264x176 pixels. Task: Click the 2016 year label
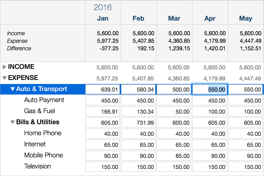pyautogui.click(x=103, y=8)
